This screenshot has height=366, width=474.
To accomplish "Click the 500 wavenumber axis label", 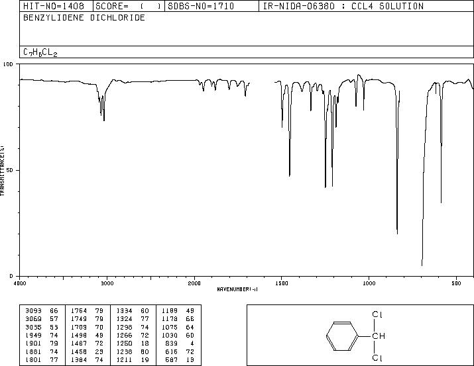I will (456, 283).
